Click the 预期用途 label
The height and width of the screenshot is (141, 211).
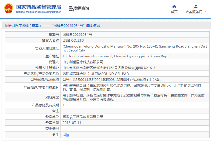(x=52, y=97)
